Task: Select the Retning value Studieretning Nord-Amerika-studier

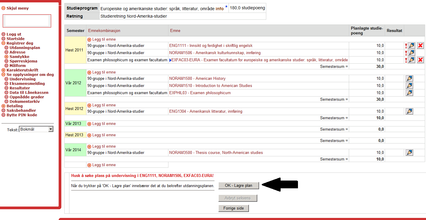Action: (134, 16)
